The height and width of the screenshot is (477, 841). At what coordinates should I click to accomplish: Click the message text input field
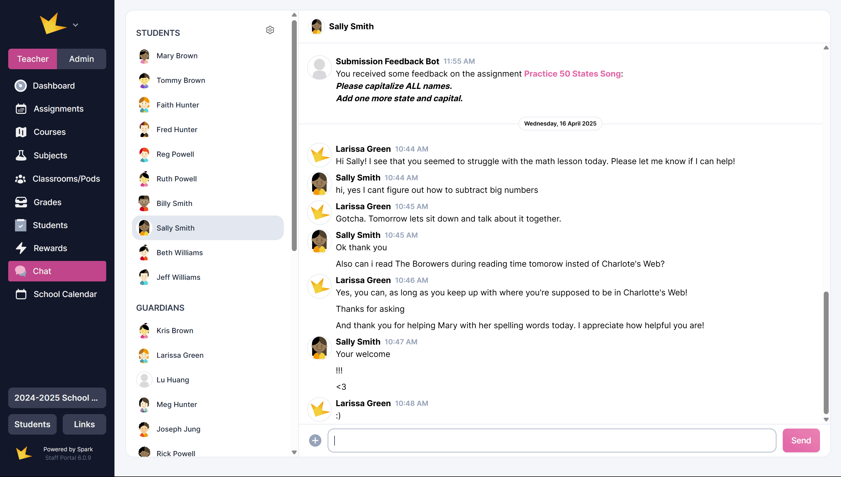(x=551, y=440)
